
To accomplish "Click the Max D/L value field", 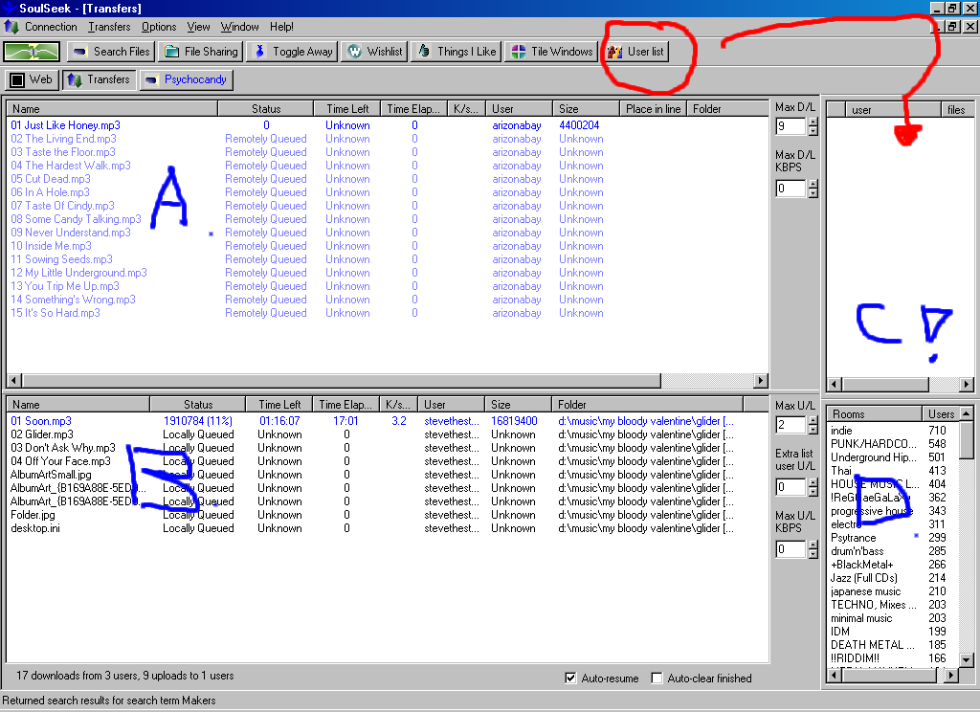I will [791, 126].
